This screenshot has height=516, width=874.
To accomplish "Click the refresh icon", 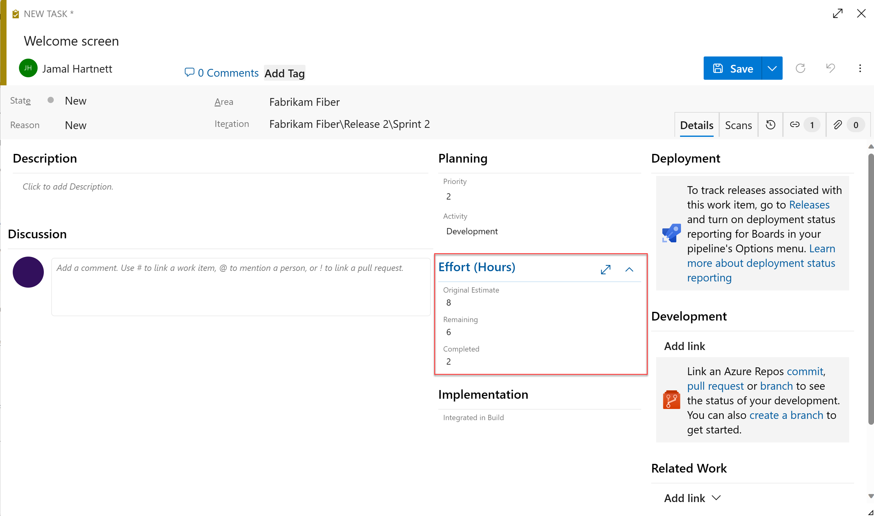I will [x=801, y=68].
